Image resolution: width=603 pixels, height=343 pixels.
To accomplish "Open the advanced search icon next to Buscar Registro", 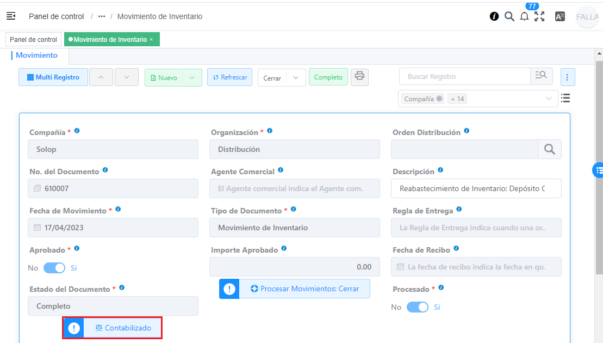I will 541,76.
